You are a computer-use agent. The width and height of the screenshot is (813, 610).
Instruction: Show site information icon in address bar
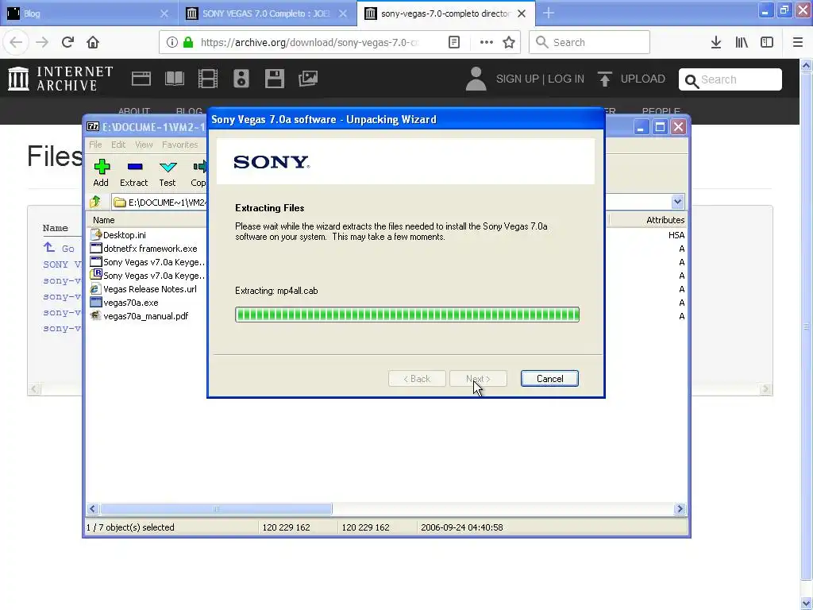click(x=171, y=43)
